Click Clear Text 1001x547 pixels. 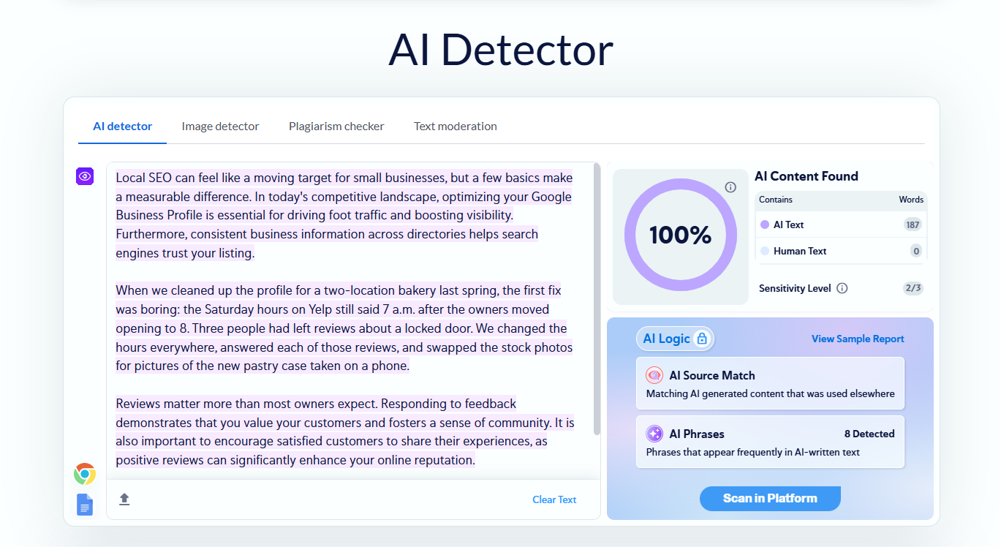click(x=554, y=499)
